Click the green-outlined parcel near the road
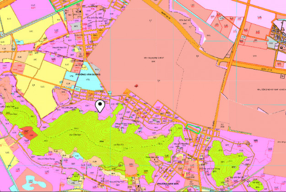The width and height of the screenshot is (286, 192). pyautogui.click(x=194, y=130)
